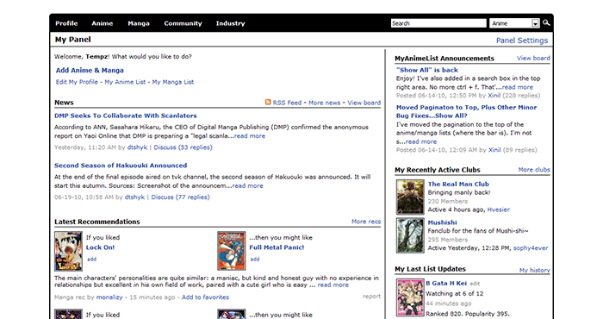Open the Full Metal Panic! title link
This screenshot has height=319, width=603.
(x=277, y=247)
